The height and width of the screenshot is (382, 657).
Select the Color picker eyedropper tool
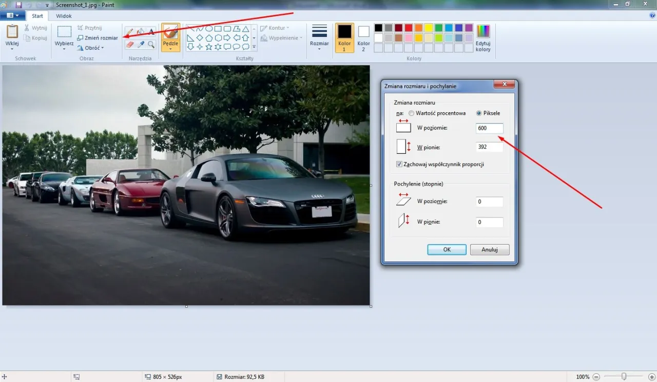(141, 45)
